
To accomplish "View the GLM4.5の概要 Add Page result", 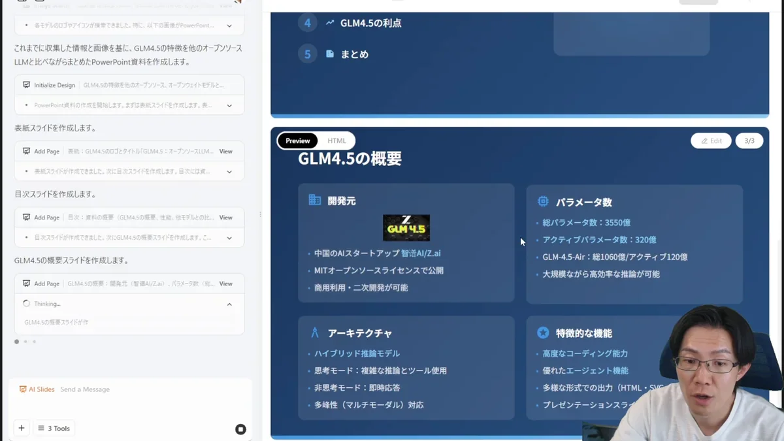I will 225,284.
